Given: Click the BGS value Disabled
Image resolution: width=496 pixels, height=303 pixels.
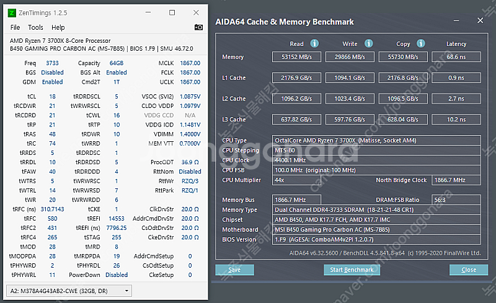Looking at the screenshot, I should click(52, 72).
